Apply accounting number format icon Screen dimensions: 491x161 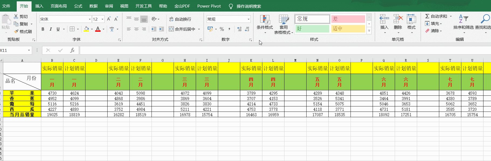click(x=210, y=29)
